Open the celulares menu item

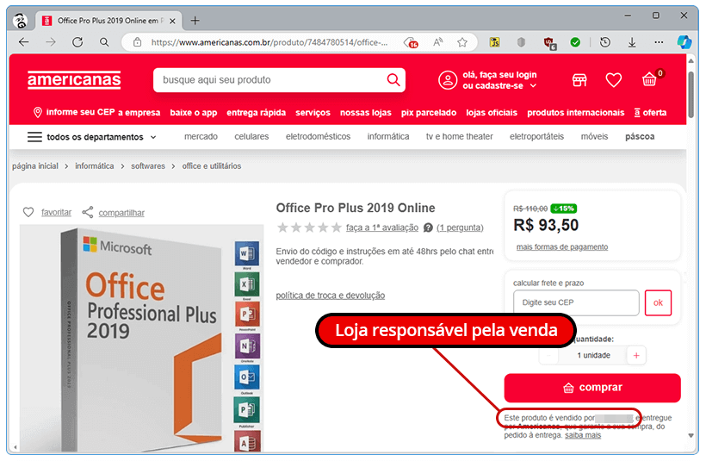coord(251,136)
